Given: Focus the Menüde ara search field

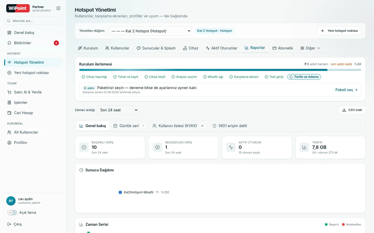Looking at the screenshot, I should pos(33,21).
